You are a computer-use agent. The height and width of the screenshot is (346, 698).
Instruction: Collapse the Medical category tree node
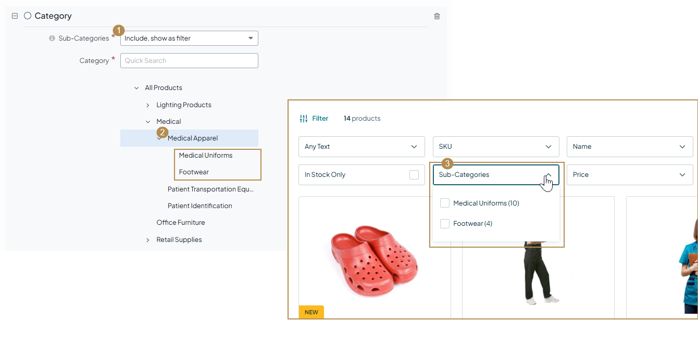tap(148, 121)
